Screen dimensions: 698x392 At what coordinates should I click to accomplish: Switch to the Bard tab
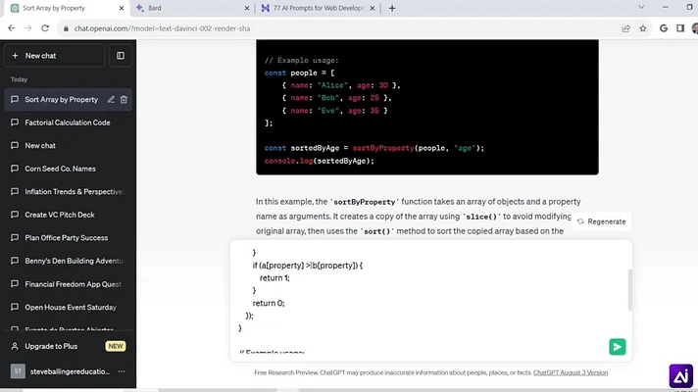coord(192,8)
